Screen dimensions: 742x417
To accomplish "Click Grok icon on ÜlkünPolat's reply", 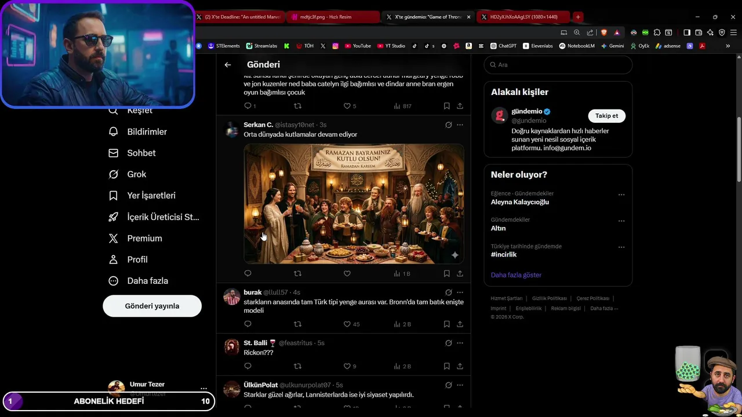I will (x=448, y=385).
